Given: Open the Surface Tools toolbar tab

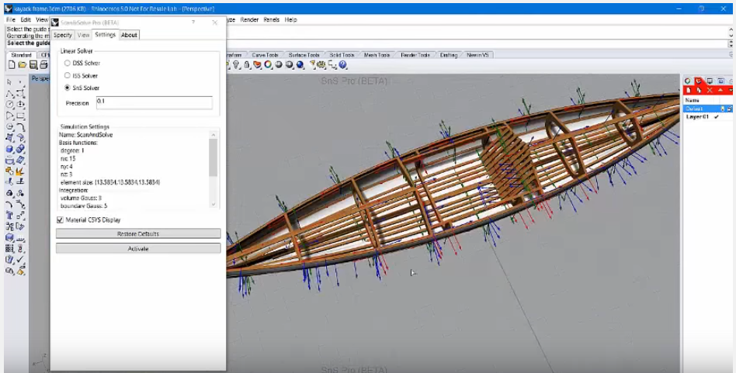Looking at the screenshot, I should point(304,55).
